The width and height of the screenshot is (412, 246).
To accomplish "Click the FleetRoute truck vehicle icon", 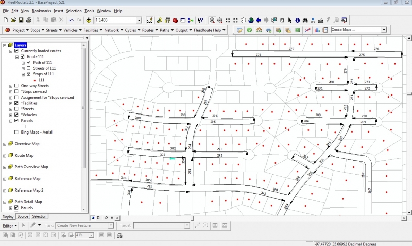I will pyautogui.click(x=268, y=30).
